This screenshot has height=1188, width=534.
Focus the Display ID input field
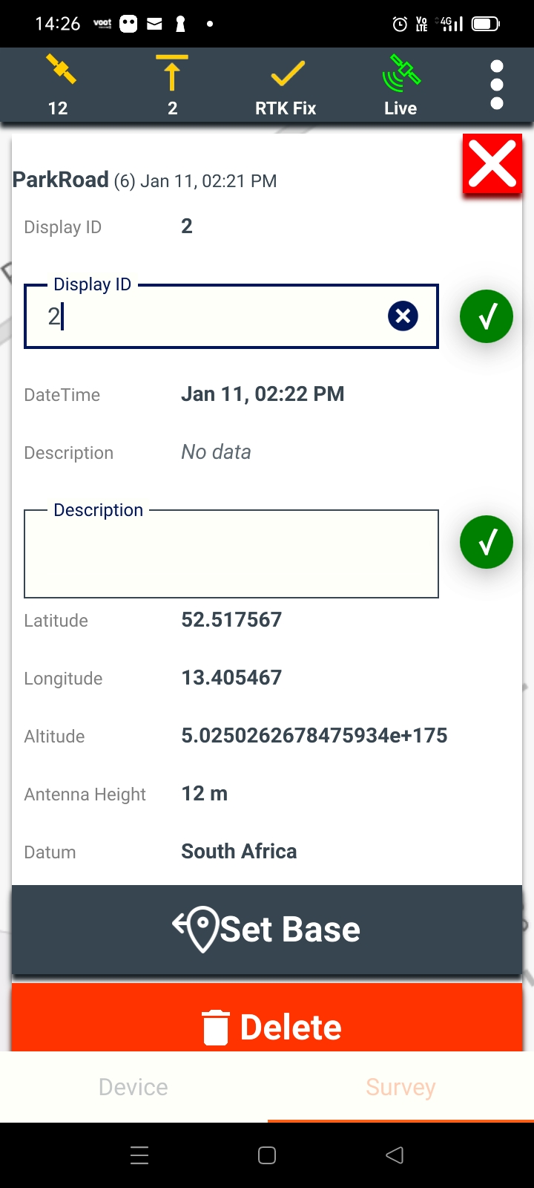215,317
